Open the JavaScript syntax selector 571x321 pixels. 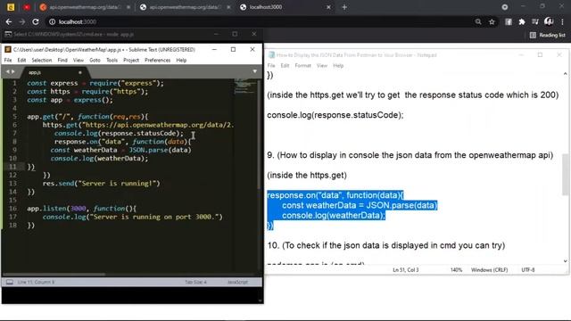coord(237,282)
